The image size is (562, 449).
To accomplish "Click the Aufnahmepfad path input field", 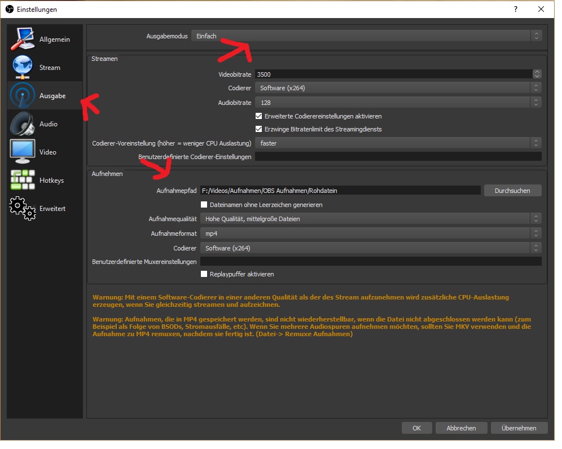I will [x=340, y=191].
